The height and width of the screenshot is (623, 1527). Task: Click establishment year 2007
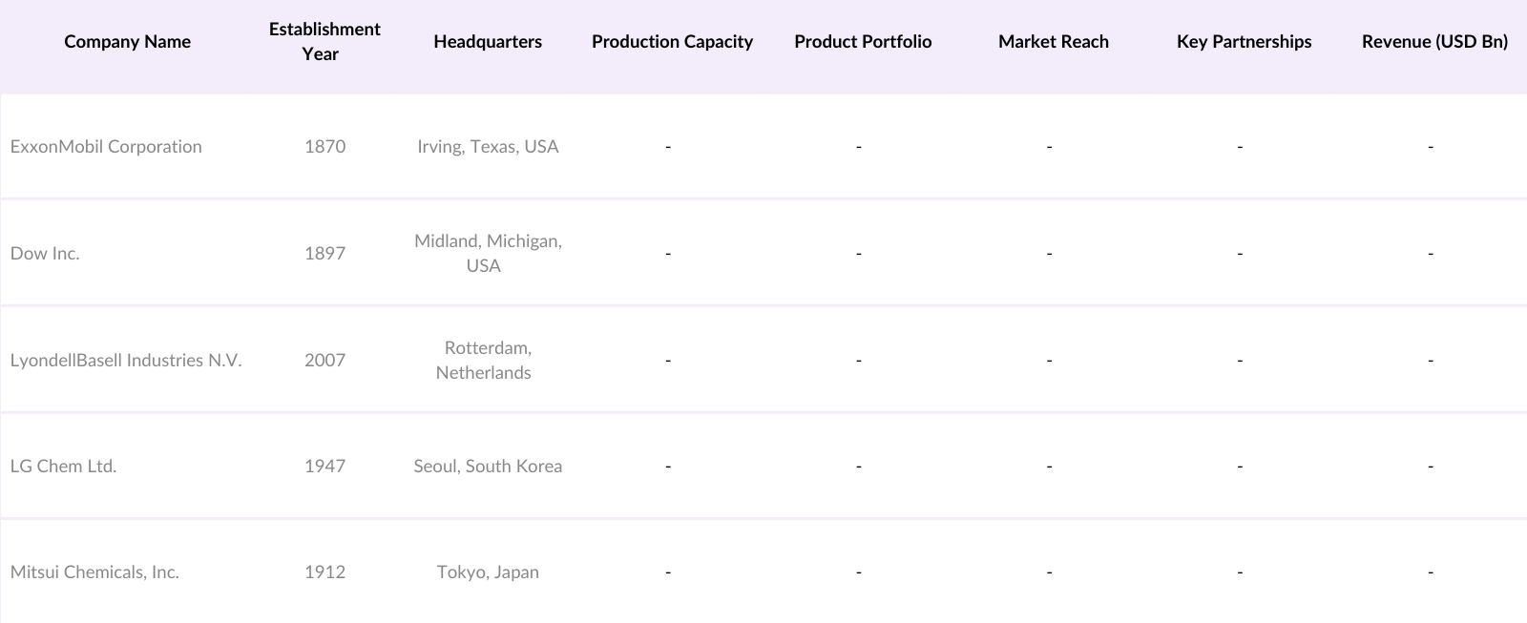pyautogui.click(x=324, y=361)
